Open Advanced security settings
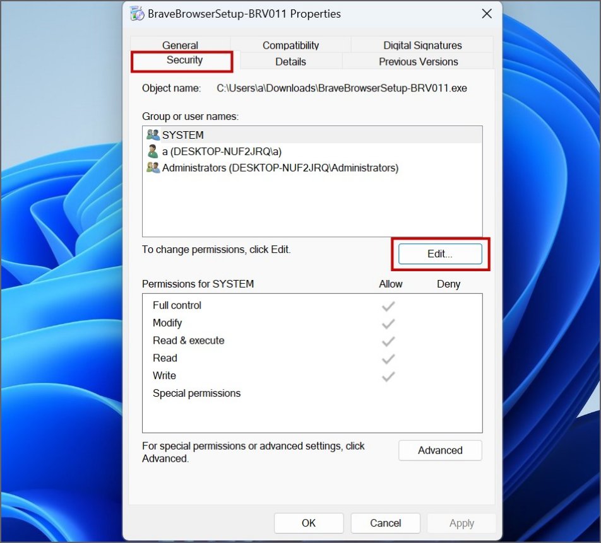 coord(440,450)
